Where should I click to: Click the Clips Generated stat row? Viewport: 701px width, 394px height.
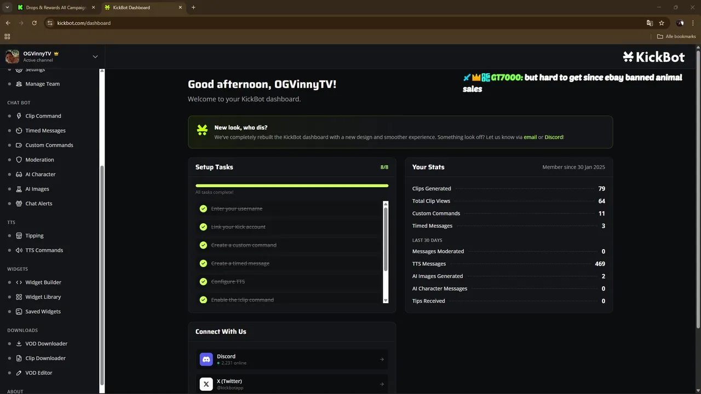[x=509, y=189]
